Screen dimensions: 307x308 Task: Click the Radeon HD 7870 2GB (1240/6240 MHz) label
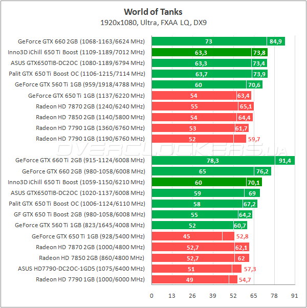coord(91,106)
